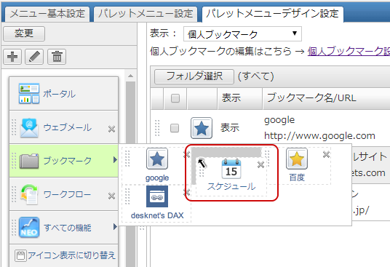The image size is (390, 267).
Task: Click the スケジュール calendar icon
Action: [231, 169]
